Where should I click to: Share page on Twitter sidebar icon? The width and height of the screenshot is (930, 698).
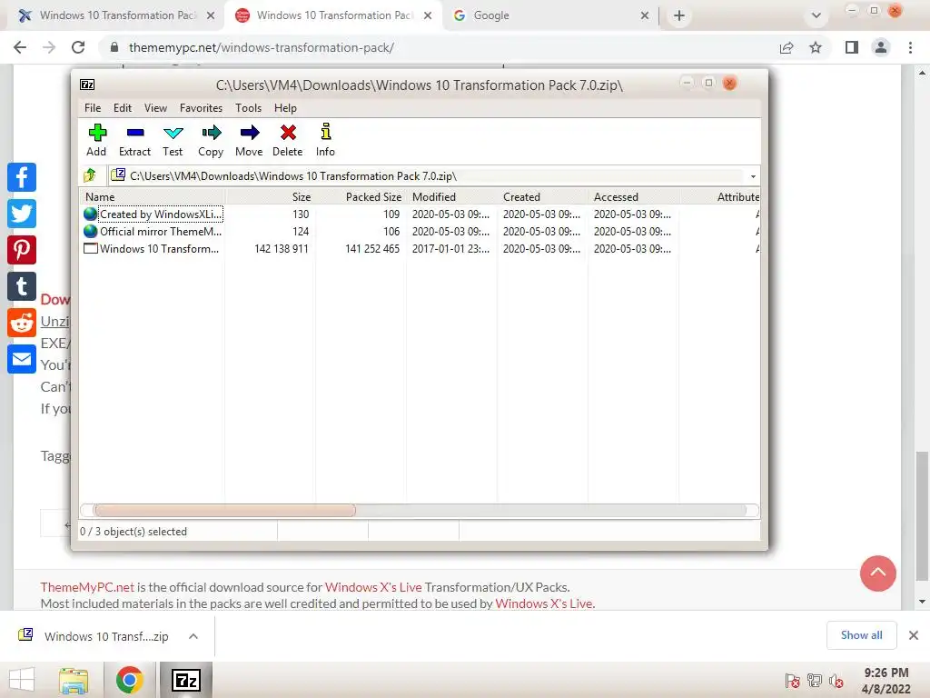pos(22,214)
